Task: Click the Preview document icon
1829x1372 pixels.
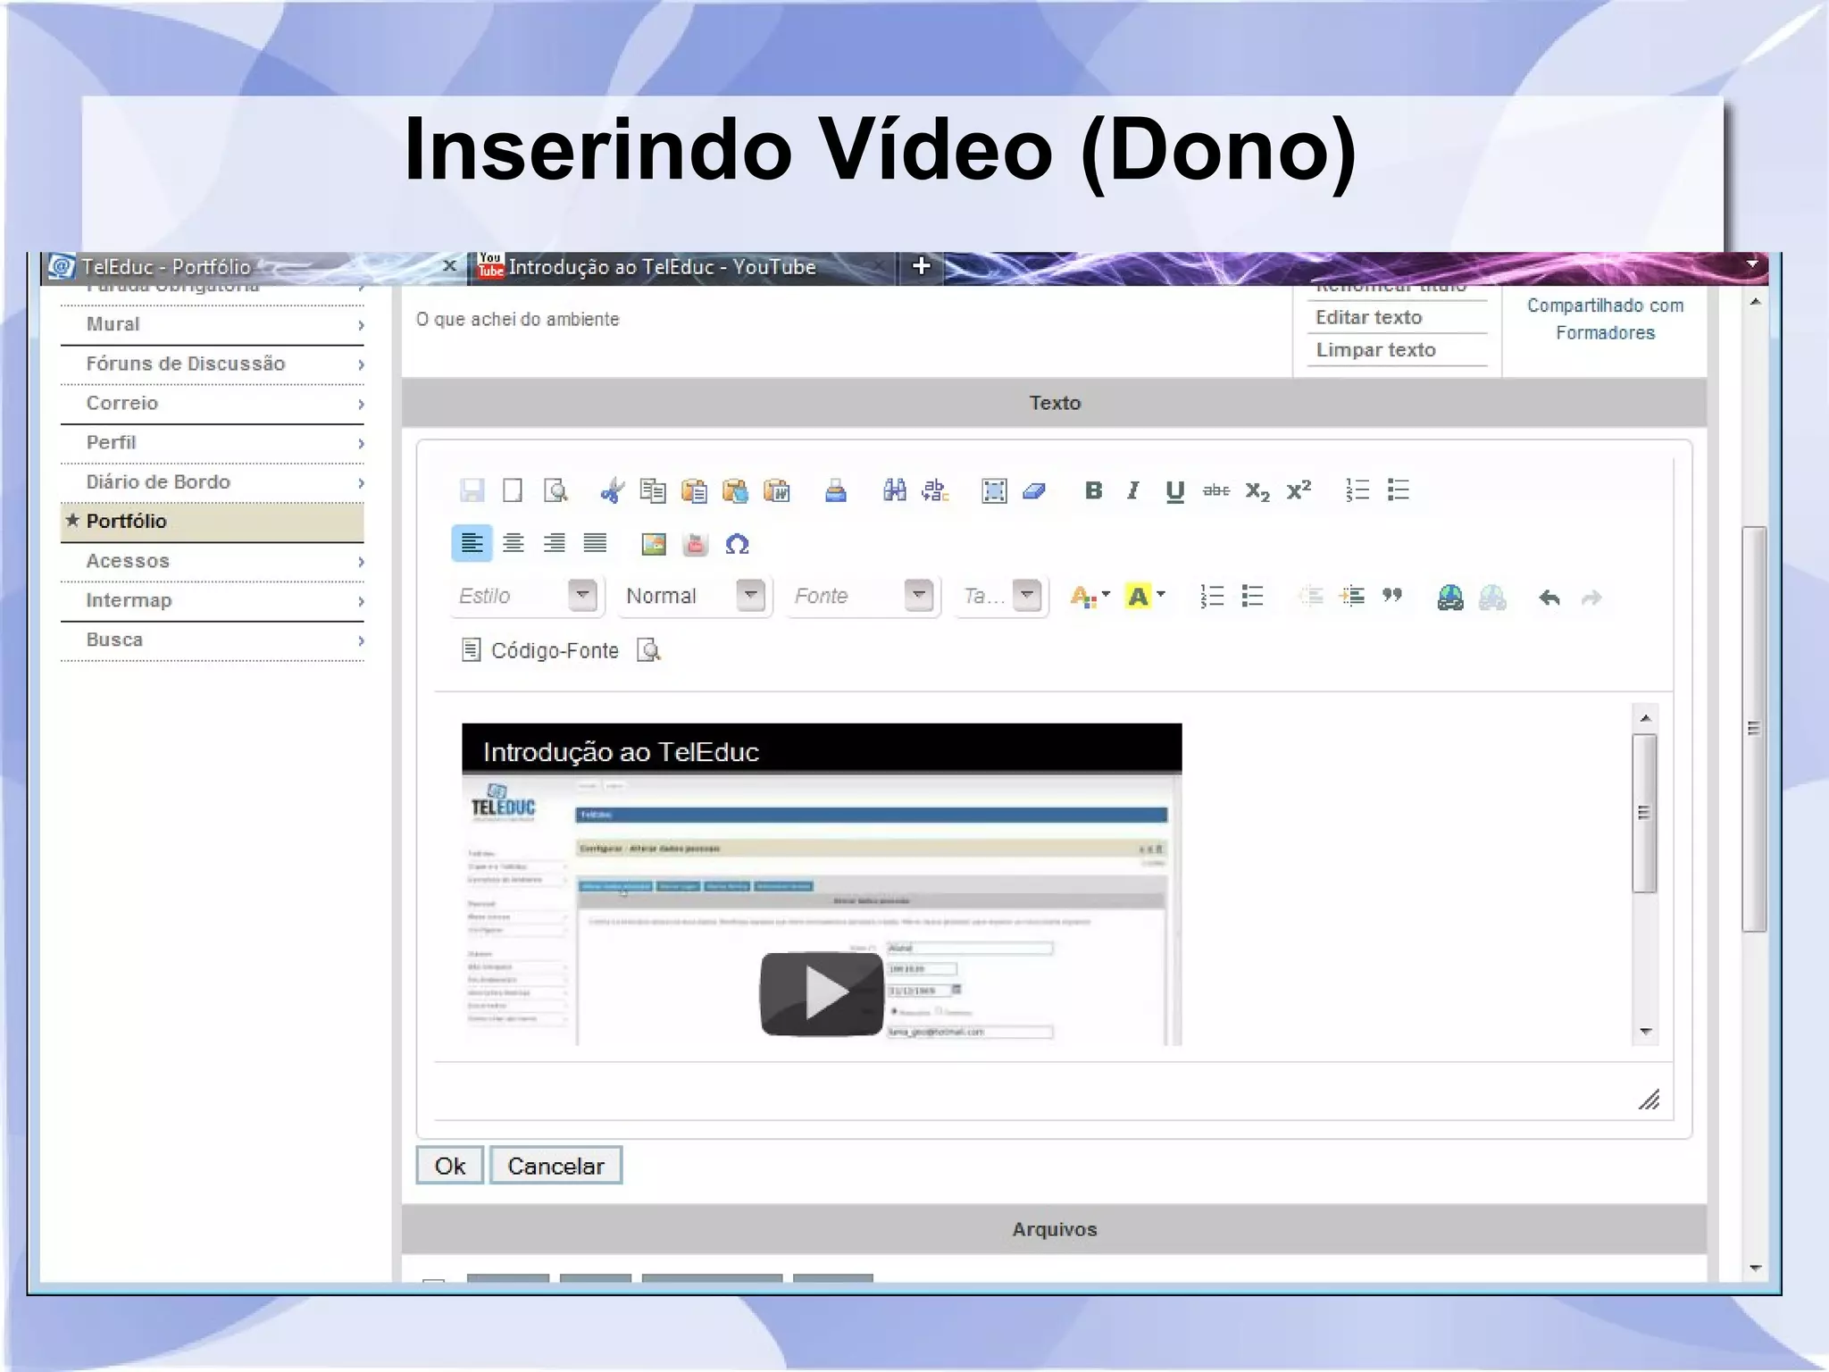Action: [x=555, y=490]
